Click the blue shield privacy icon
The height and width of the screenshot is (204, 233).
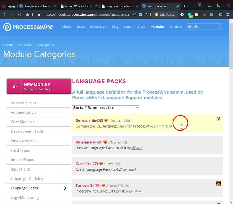tap(140, 14)
